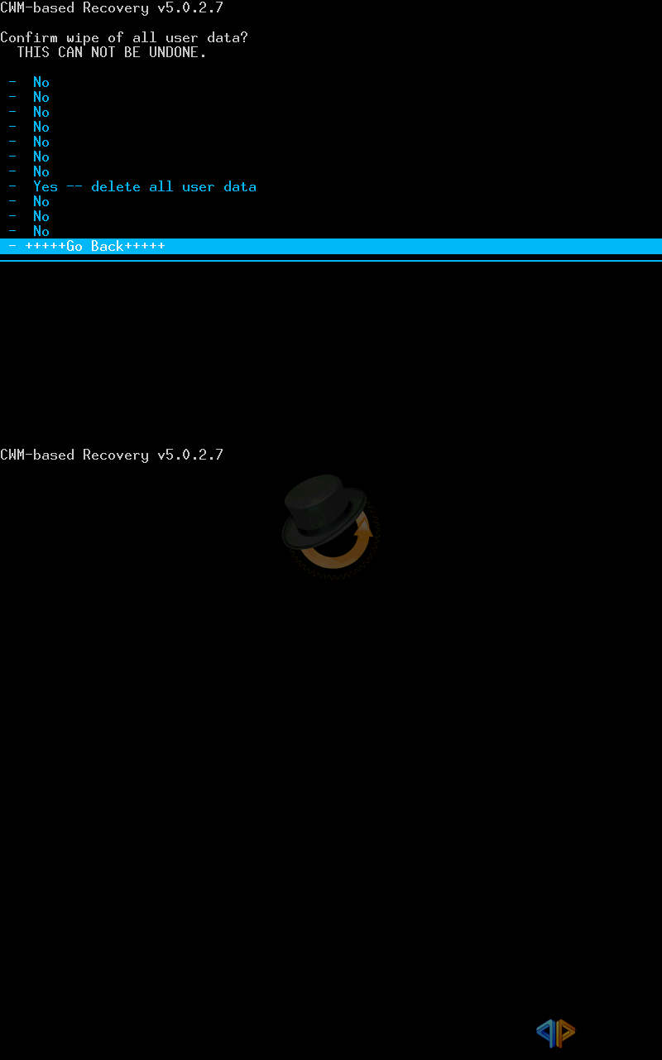The width and height of the screenshot is (662, 1060).
Task: Click "Confirm wipe of all user data?" heading
Action: coord(124,38)
